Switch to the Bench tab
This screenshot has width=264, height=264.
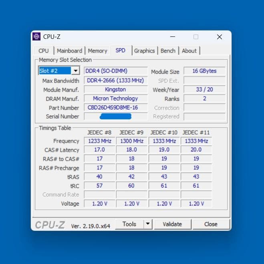coord(168,51)
